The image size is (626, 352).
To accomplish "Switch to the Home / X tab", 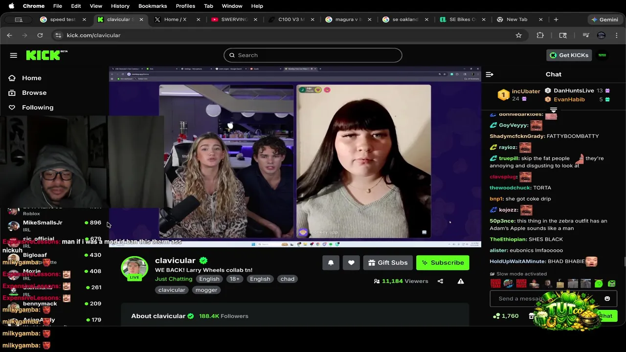I will tap(176, 20).
